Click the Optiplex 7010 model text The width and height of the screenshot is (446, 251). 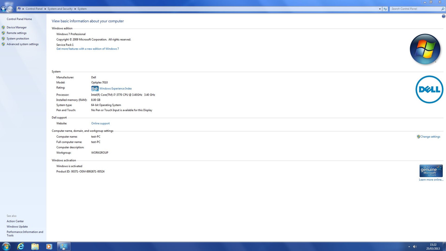point(99,83)
